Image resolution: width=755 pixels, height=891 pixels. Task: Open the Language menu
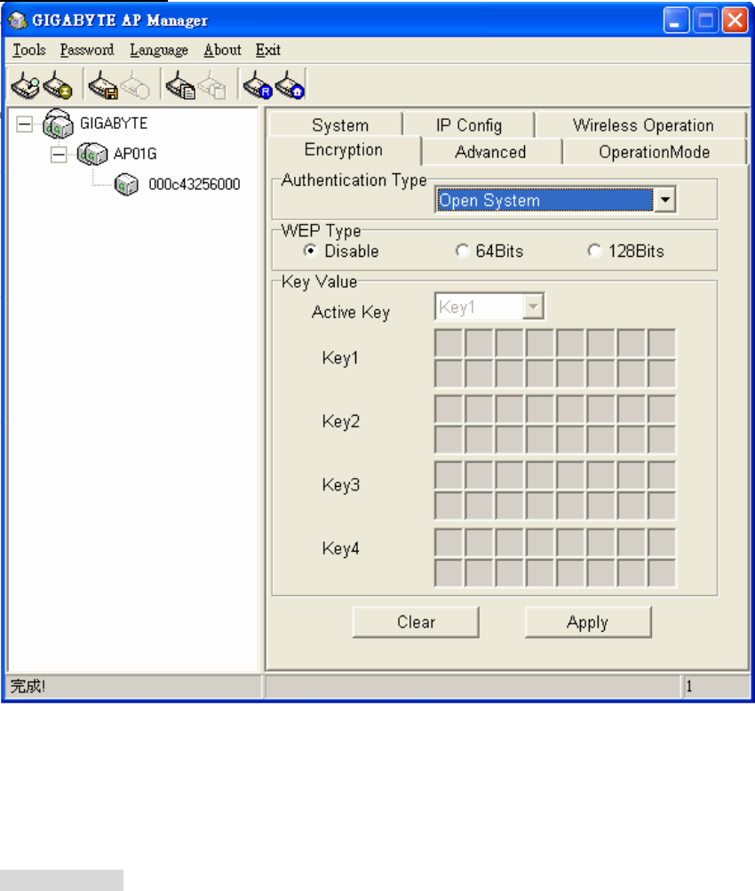click(x=158, y=50)
